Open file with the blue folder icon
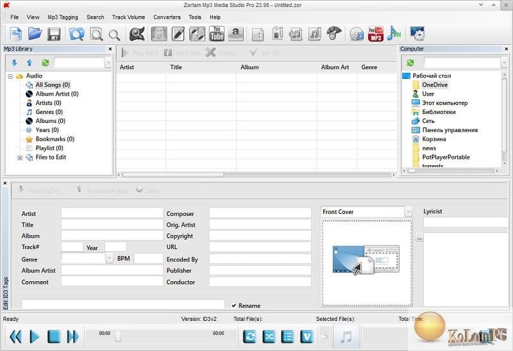513x351 pixels. (x=35, y=34)
